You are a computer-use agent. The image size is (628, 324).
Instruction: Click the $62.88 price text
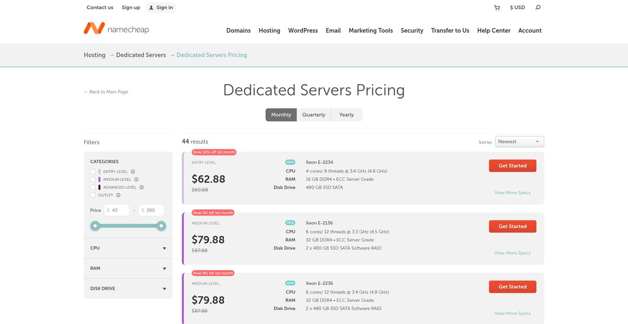(208, 179)
